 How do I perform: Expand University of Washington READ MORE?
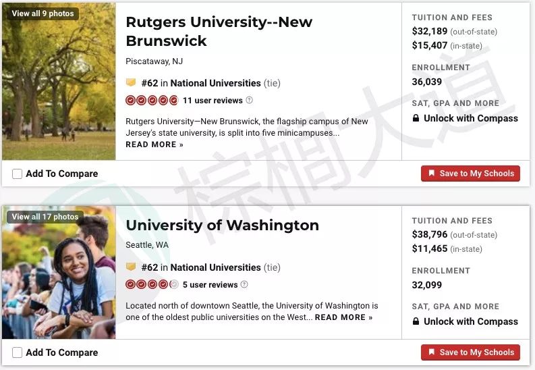tap(343, 317)
